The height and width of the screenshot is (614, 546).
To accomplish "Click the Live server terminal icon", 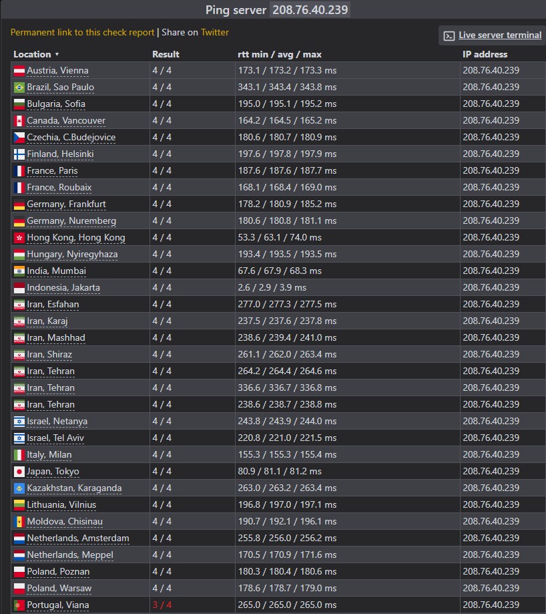I will (449, 36).
